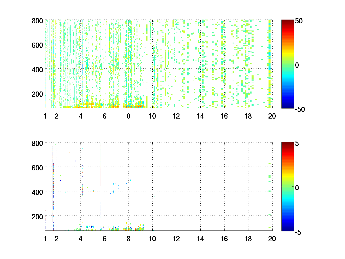Select the long red vertical streak in lower plot
Viewport: 345px width, 259px height.
(x=101, y=176)
